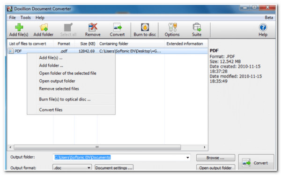Click the .pdf format cell
Screen dimensions: 281x175
[x=64, y=51]
